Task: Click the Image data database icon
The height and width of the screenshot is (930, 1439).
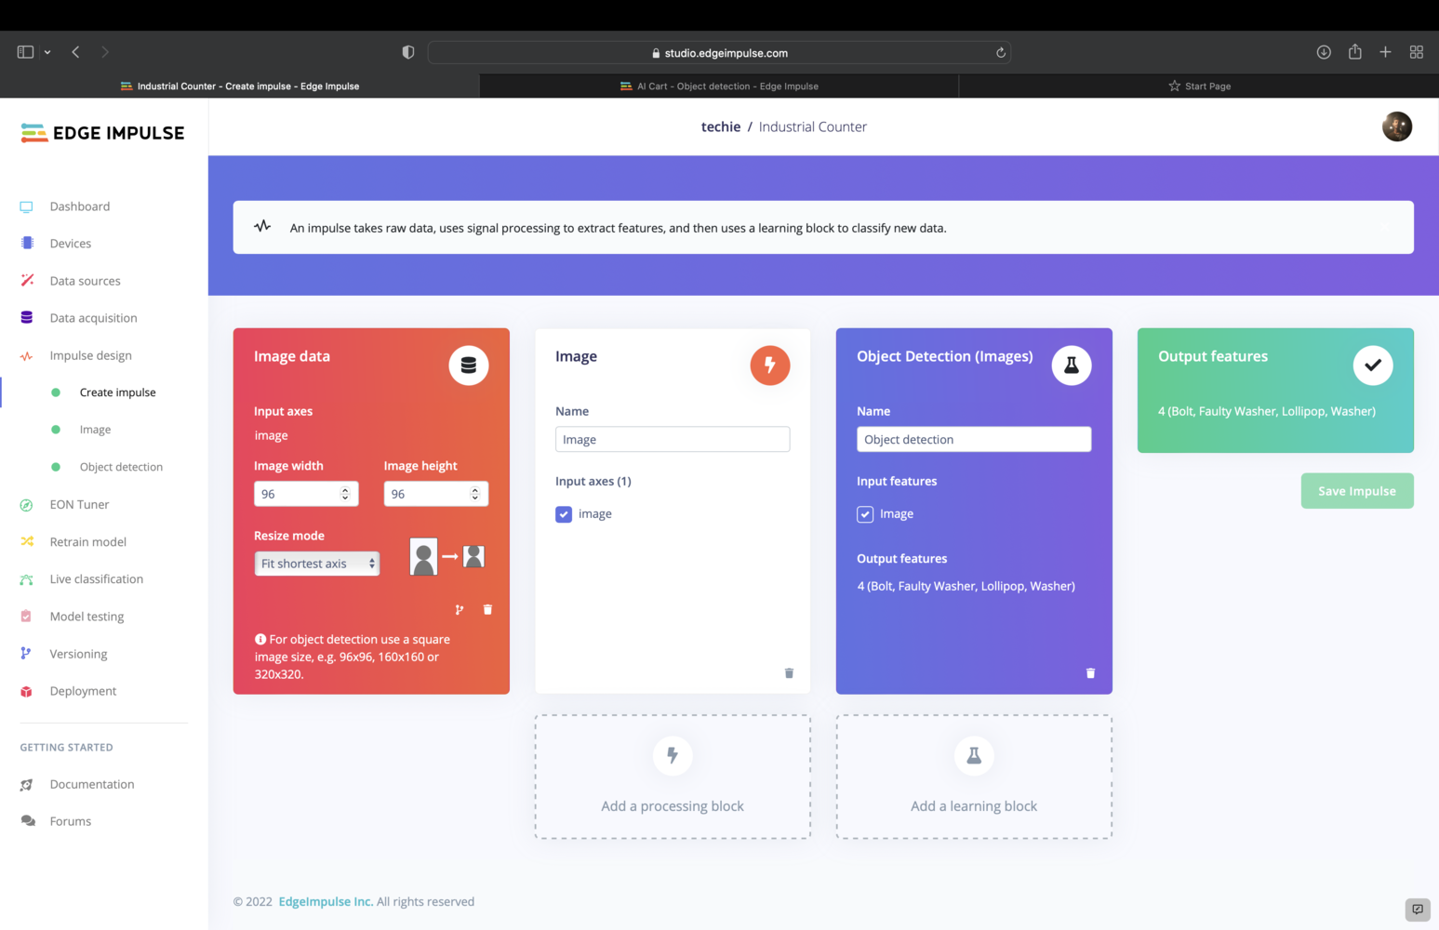Action: point(469,365)
